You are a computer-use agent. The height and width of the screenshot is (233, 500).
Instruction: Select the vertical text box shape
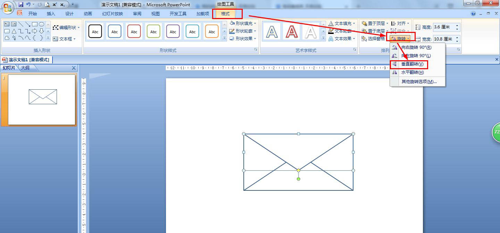coord(14,24)
